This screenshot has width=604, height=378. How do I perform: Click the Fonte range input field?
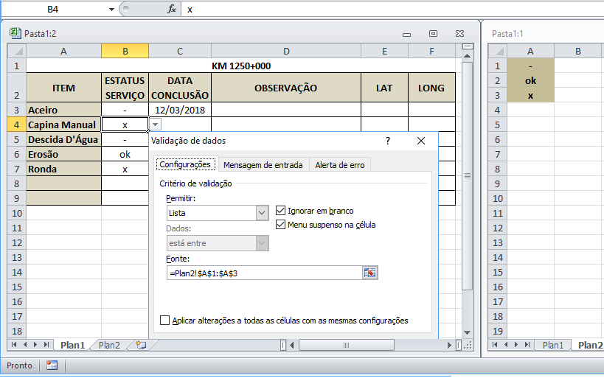pos(265,273)
